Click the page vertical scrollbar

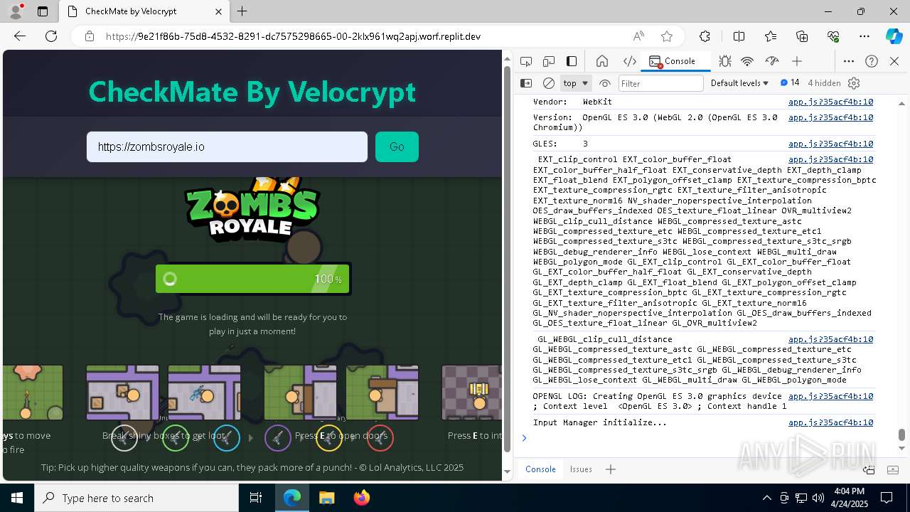coord(507,260)
